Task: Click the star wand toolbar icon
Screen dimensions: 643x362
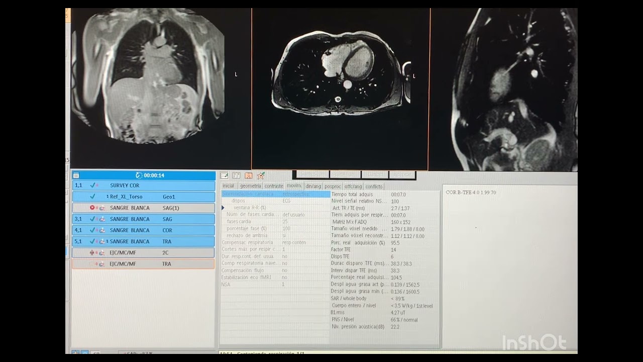Action: [261, 175]
